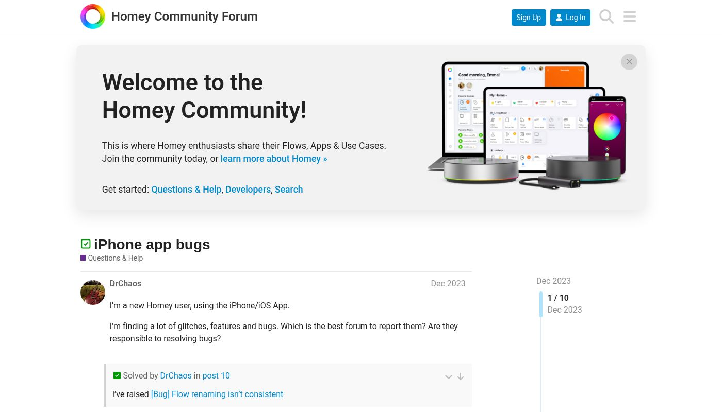Open the hamburger menu icon

630,16
